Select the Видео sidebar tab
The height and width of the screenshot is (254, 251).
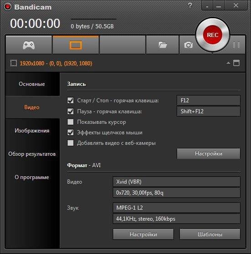pyautogui.click(x=32, y=107)
